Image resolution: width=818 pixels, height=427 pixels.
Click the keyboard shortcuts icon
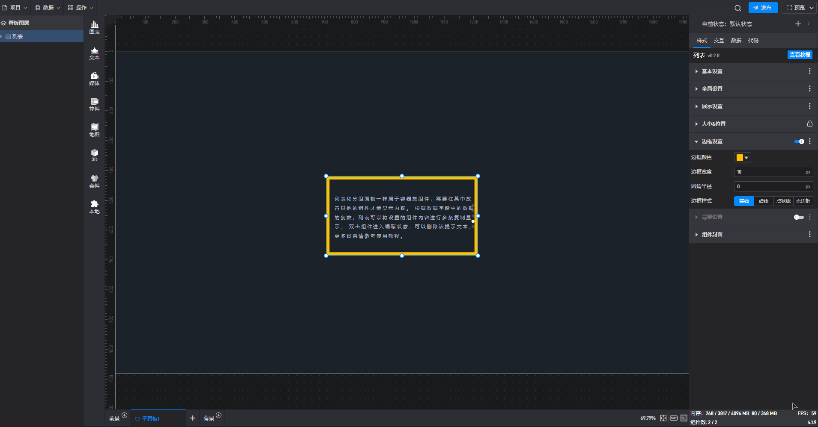(674, 418)
